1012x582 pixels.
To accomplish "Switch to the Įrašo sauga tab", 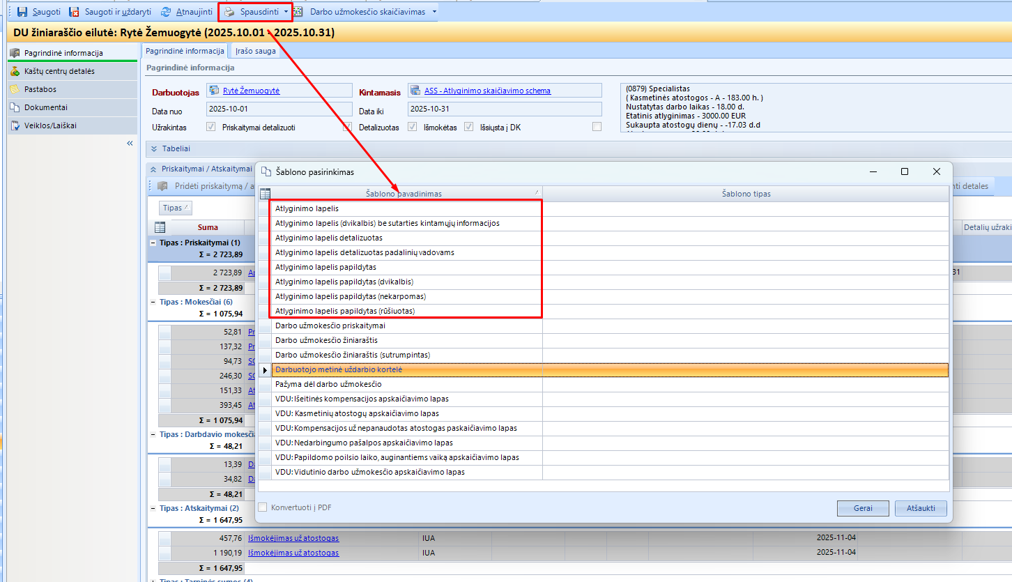I will pos(255,51).
